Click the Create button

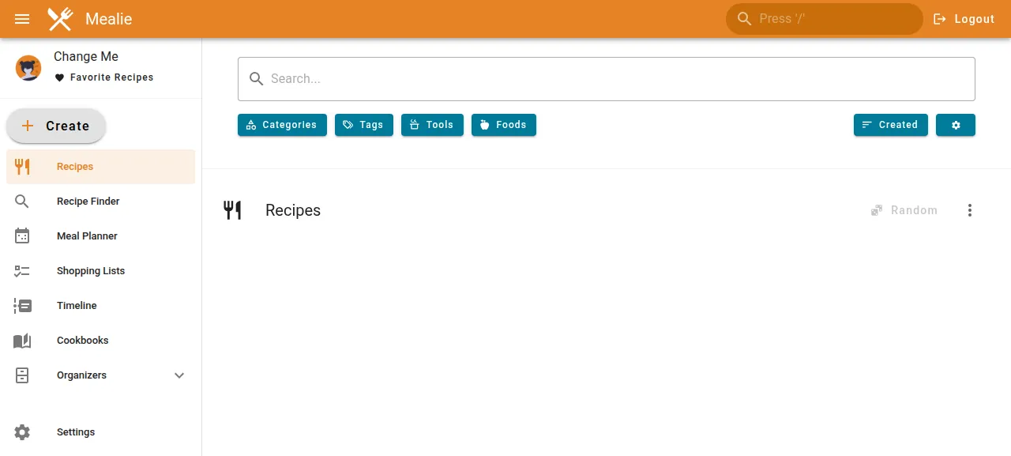[56, 126]
